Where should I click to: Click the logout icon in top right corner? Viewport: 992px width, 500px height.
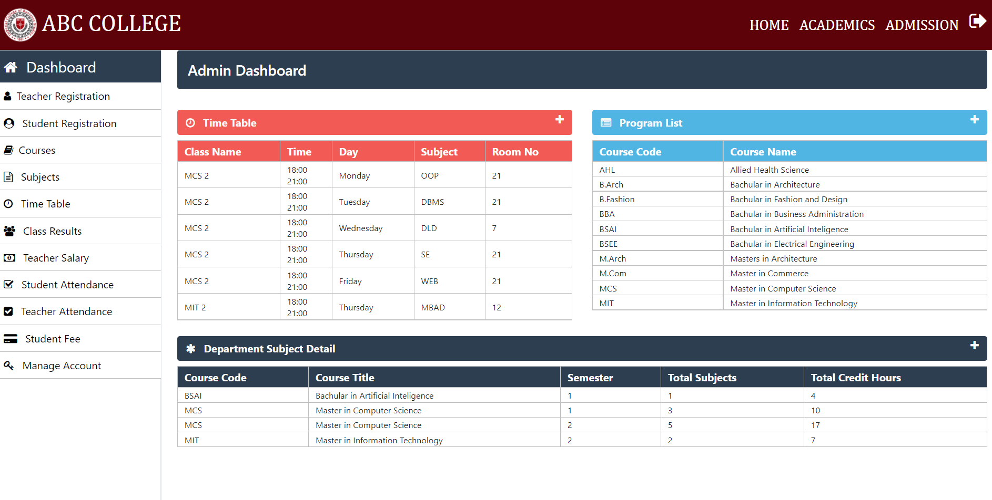pos(979,20)
